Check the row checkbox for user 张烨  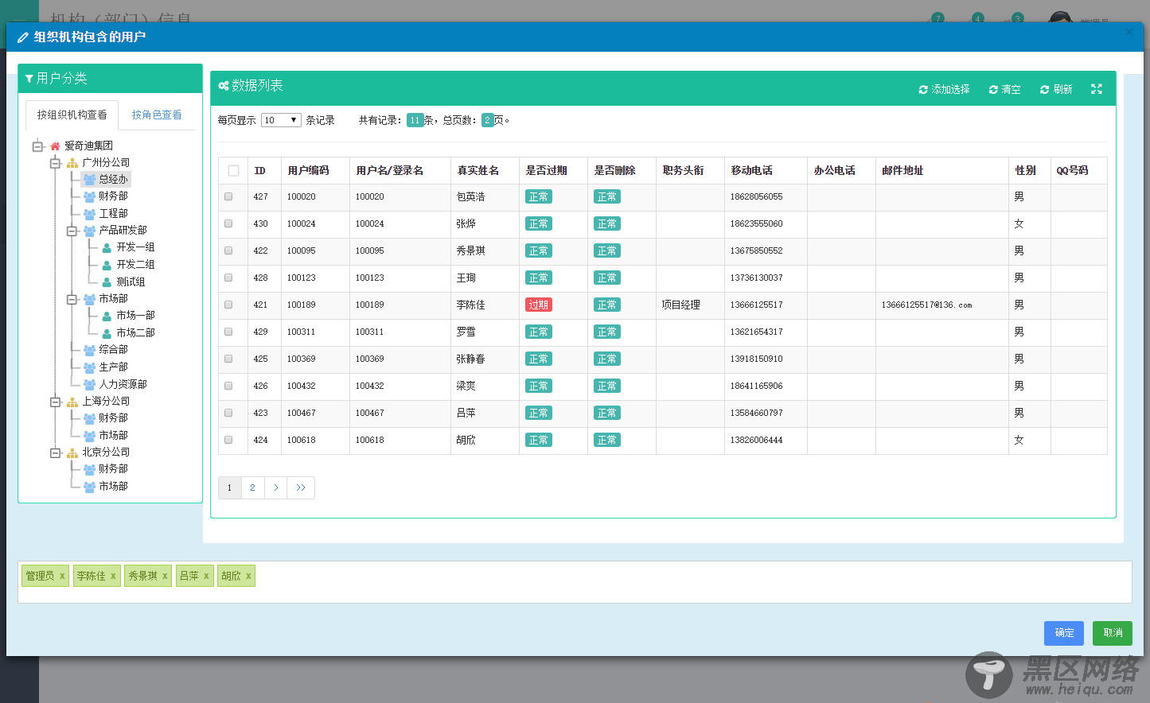pyautogui.click(x=228, y=223)
